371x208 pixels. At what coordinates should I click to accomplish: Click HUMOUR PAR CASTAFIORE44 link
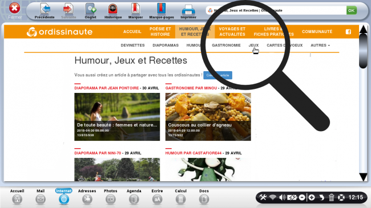click(193, 153)
